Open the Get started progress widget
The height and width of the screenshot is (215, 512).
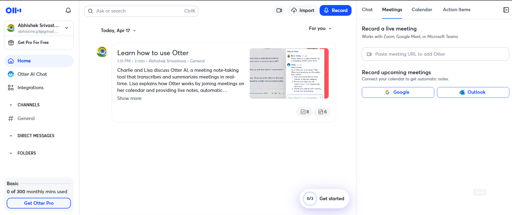(x=324, y=199)
